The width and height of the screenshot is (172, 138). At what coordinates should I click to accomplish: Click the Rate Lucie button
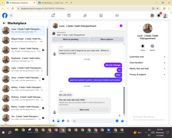(x=84, y=110)
